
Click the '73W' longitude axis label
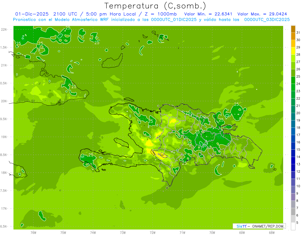[x=123, y=232]
